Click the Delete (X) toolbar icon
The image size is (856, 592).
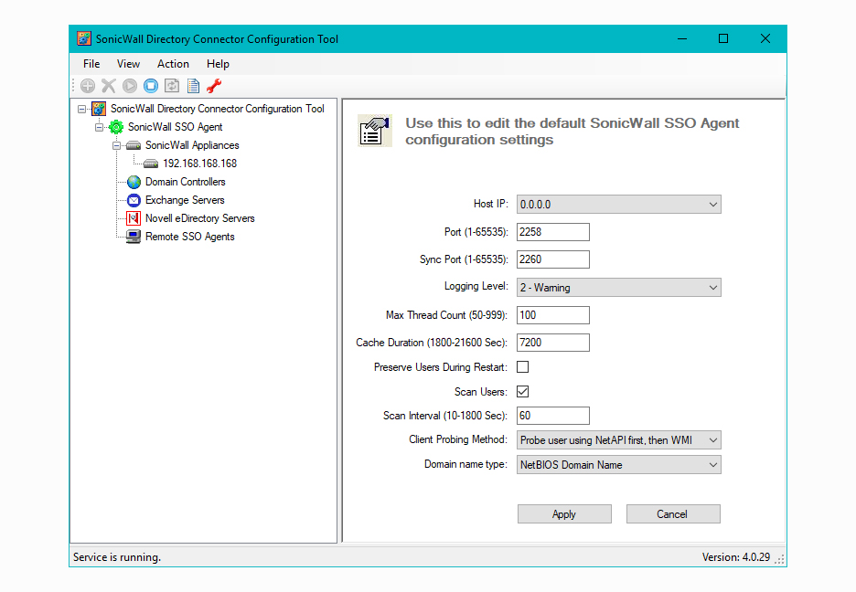click(109, 86)
